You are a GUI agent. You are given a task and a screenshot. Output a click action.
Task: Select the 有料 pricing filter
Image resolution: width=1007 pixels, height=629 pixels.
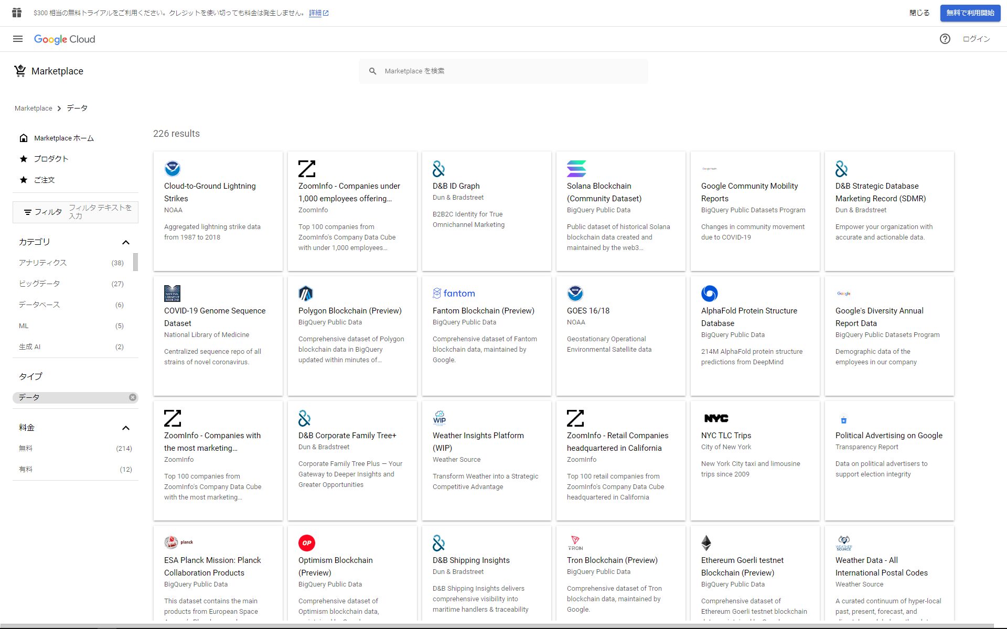tap(26, 469)
